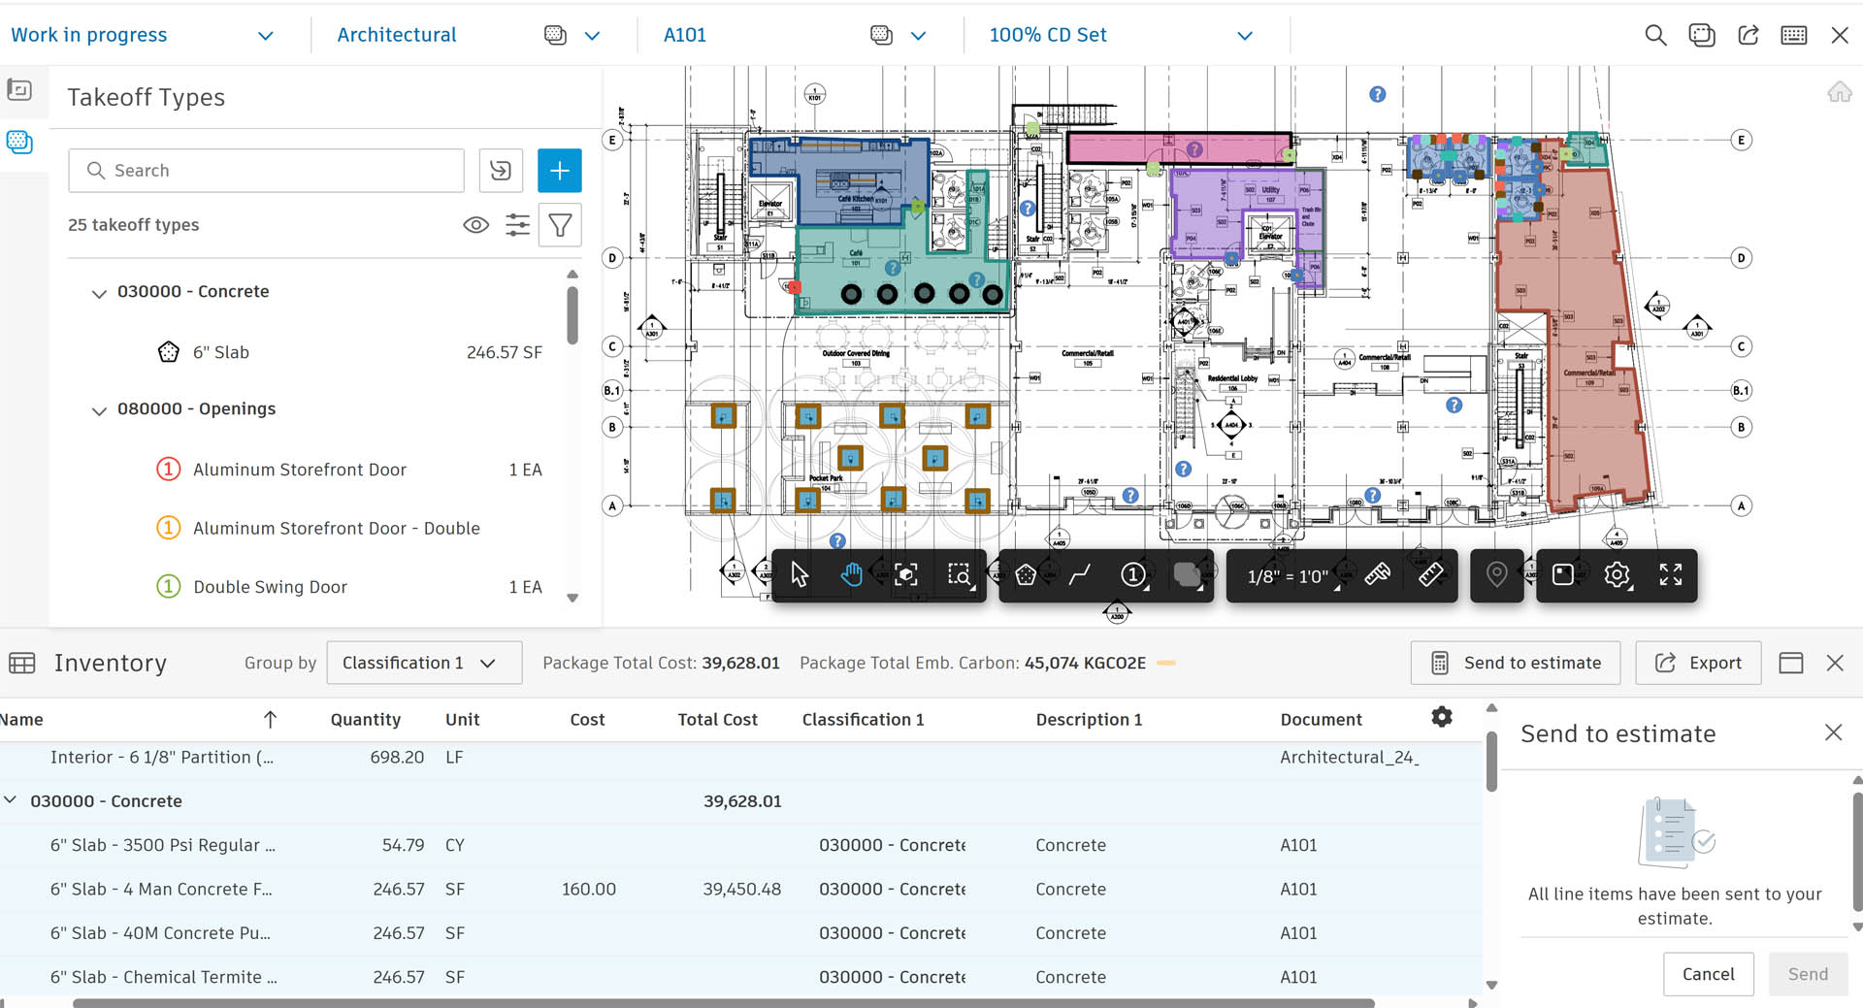1863x1008 pixels.
Task: Open the Group by Classification 1 dropdown
Action: [424, 663]
